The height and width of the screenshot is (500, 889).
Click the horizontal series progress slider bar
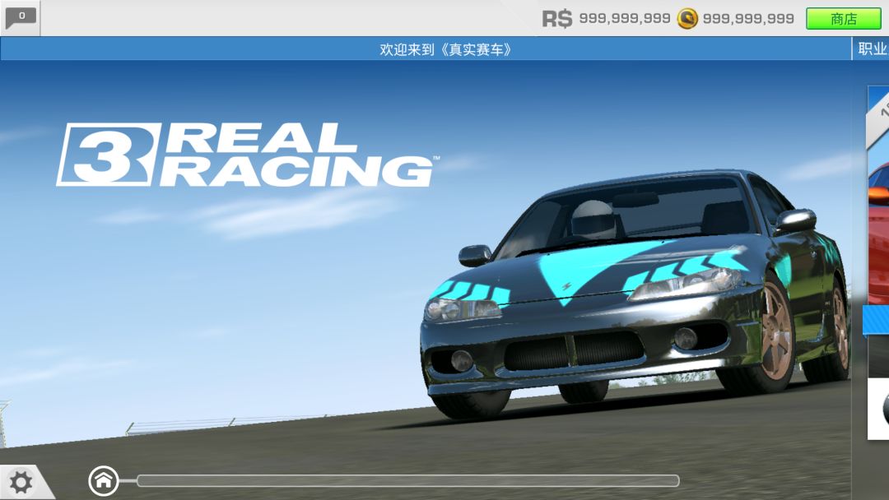click(x=408, y=481)
